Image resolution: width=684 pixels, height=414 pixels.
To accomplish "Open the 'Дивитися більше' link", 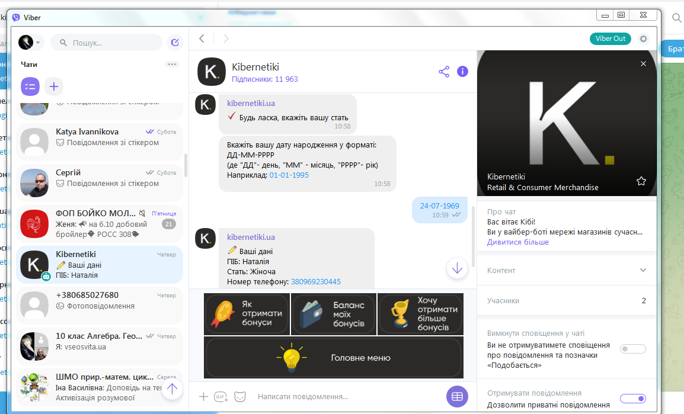I will (518, 242).
